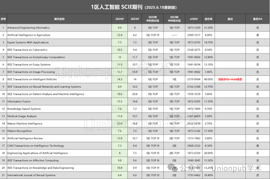Click 'IEEE Transactions on Pattern Analysis and Machine Intelligence'
The height and width of the screenshot is (179, 270).
(46, 94)
